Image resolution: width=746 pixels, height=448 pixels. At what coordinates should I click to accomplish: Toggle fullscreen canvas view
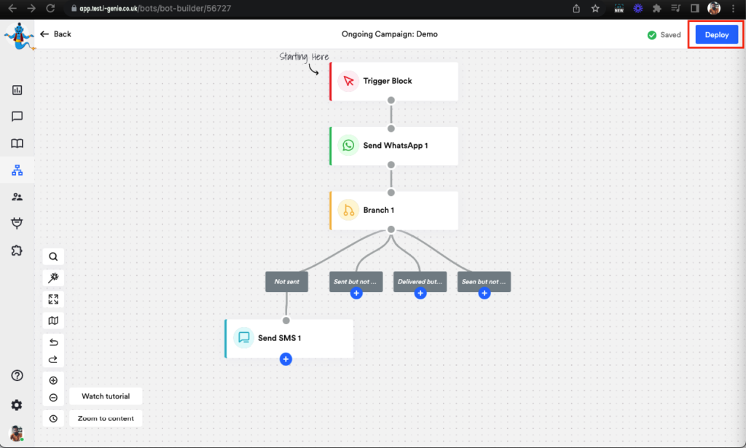pos(53,299)
